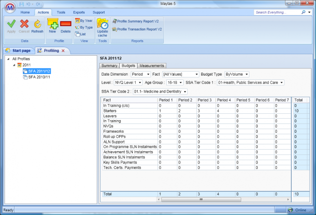Click the Cancel icon in the ribbon

(x=24, y=24)
